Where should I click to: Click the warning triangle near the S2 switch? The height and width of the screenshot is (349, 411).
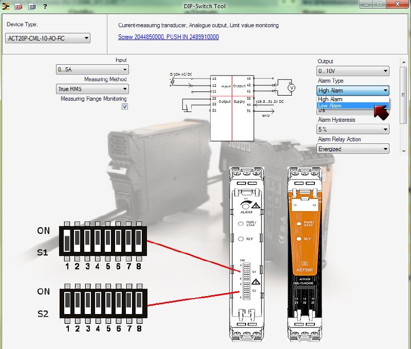[x=256, y=281]
